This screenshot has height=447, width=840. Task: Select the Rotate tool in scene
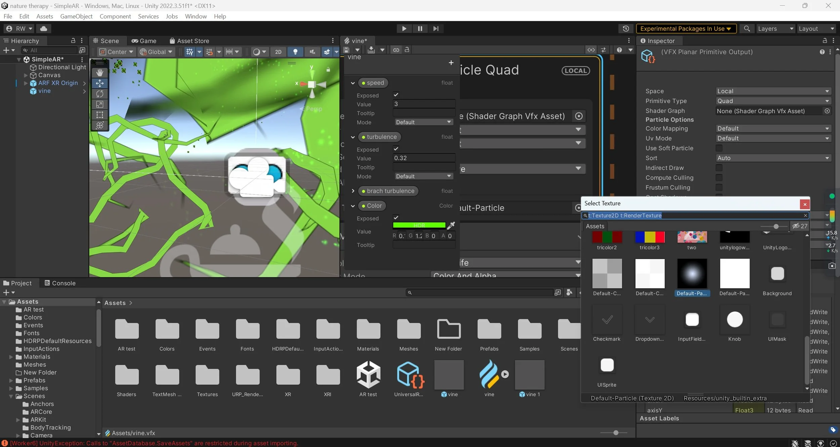tap(99, 94)
